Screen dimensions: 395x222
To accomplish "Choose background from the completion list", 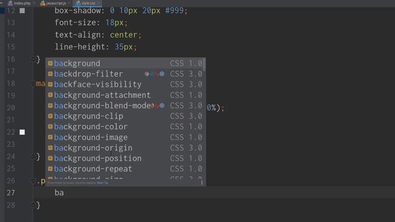I will [x=125, y=63].
